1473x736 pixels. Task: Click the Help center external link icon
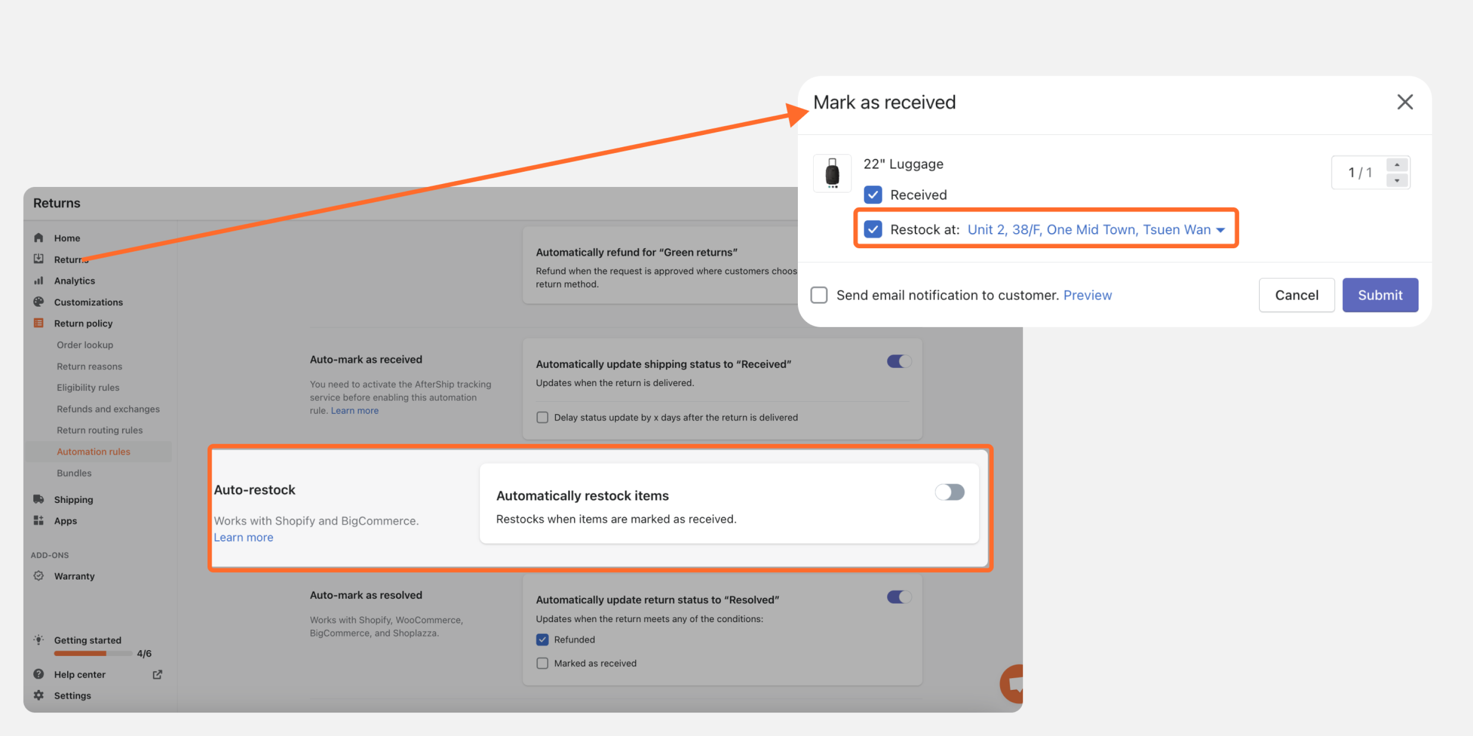[x=157, y=674]
